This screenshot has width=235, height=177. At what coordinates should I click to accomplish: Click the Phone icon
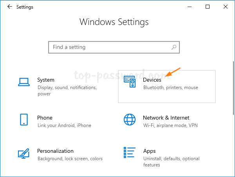click(24, 120)
